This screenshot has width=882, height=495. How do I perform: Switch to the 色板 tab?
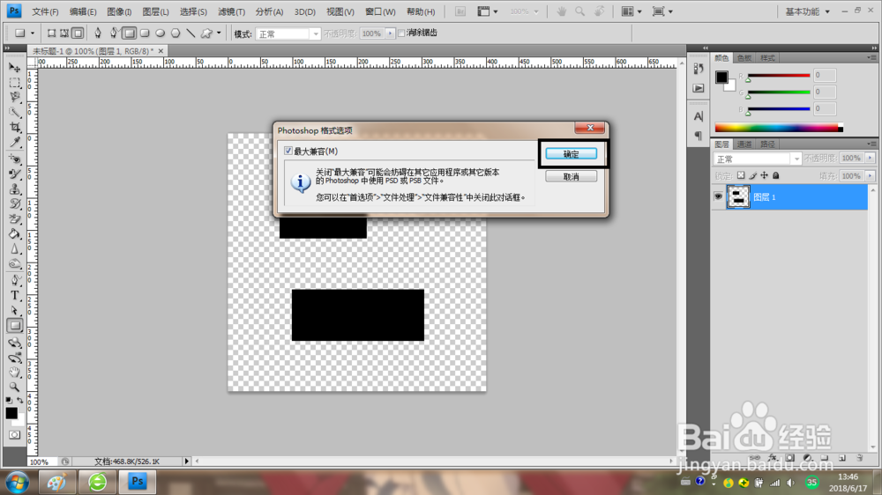coord(744,58)
